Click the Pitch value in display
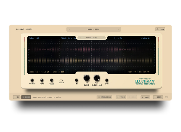This screenshot has width=181, height=132. point(68,38)
